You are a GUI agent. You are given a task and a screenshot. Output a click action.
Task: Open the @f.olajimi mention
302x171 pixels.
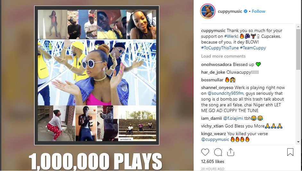pos(233,118)
